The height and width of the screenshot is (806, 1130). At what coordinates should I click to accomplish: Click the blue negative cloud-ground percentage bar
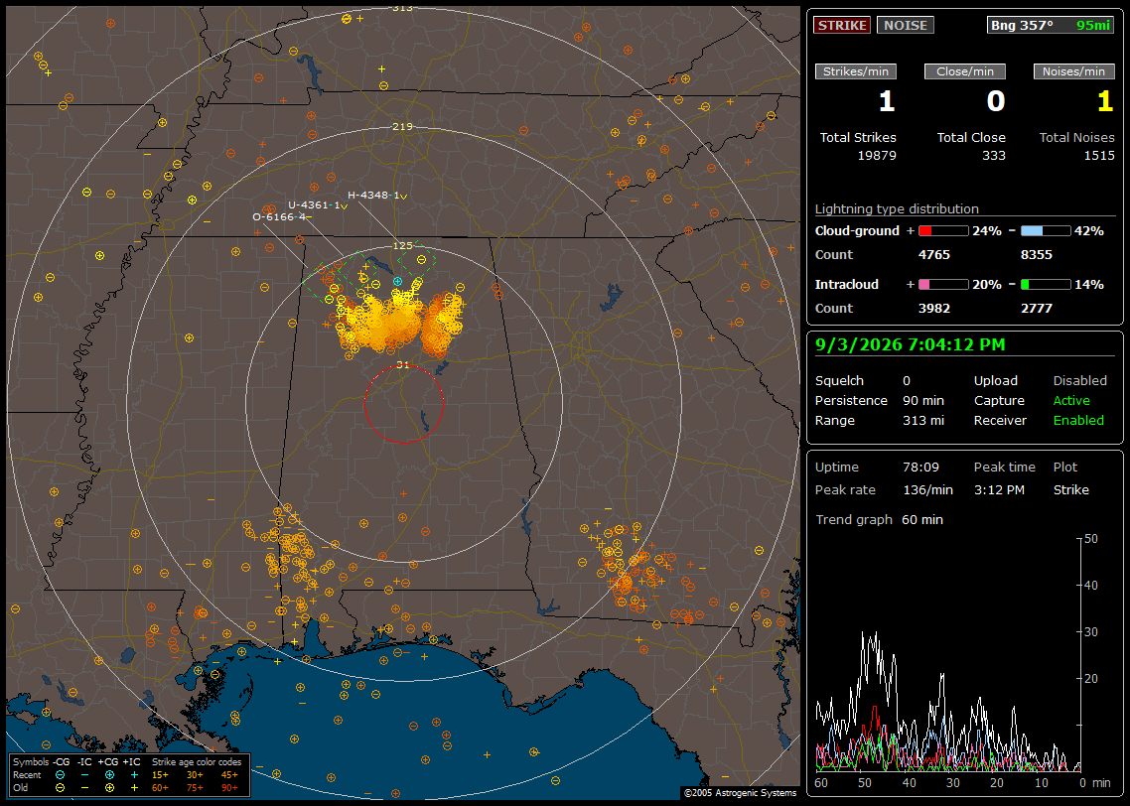pyautogui.click(x=1046, y=231)
